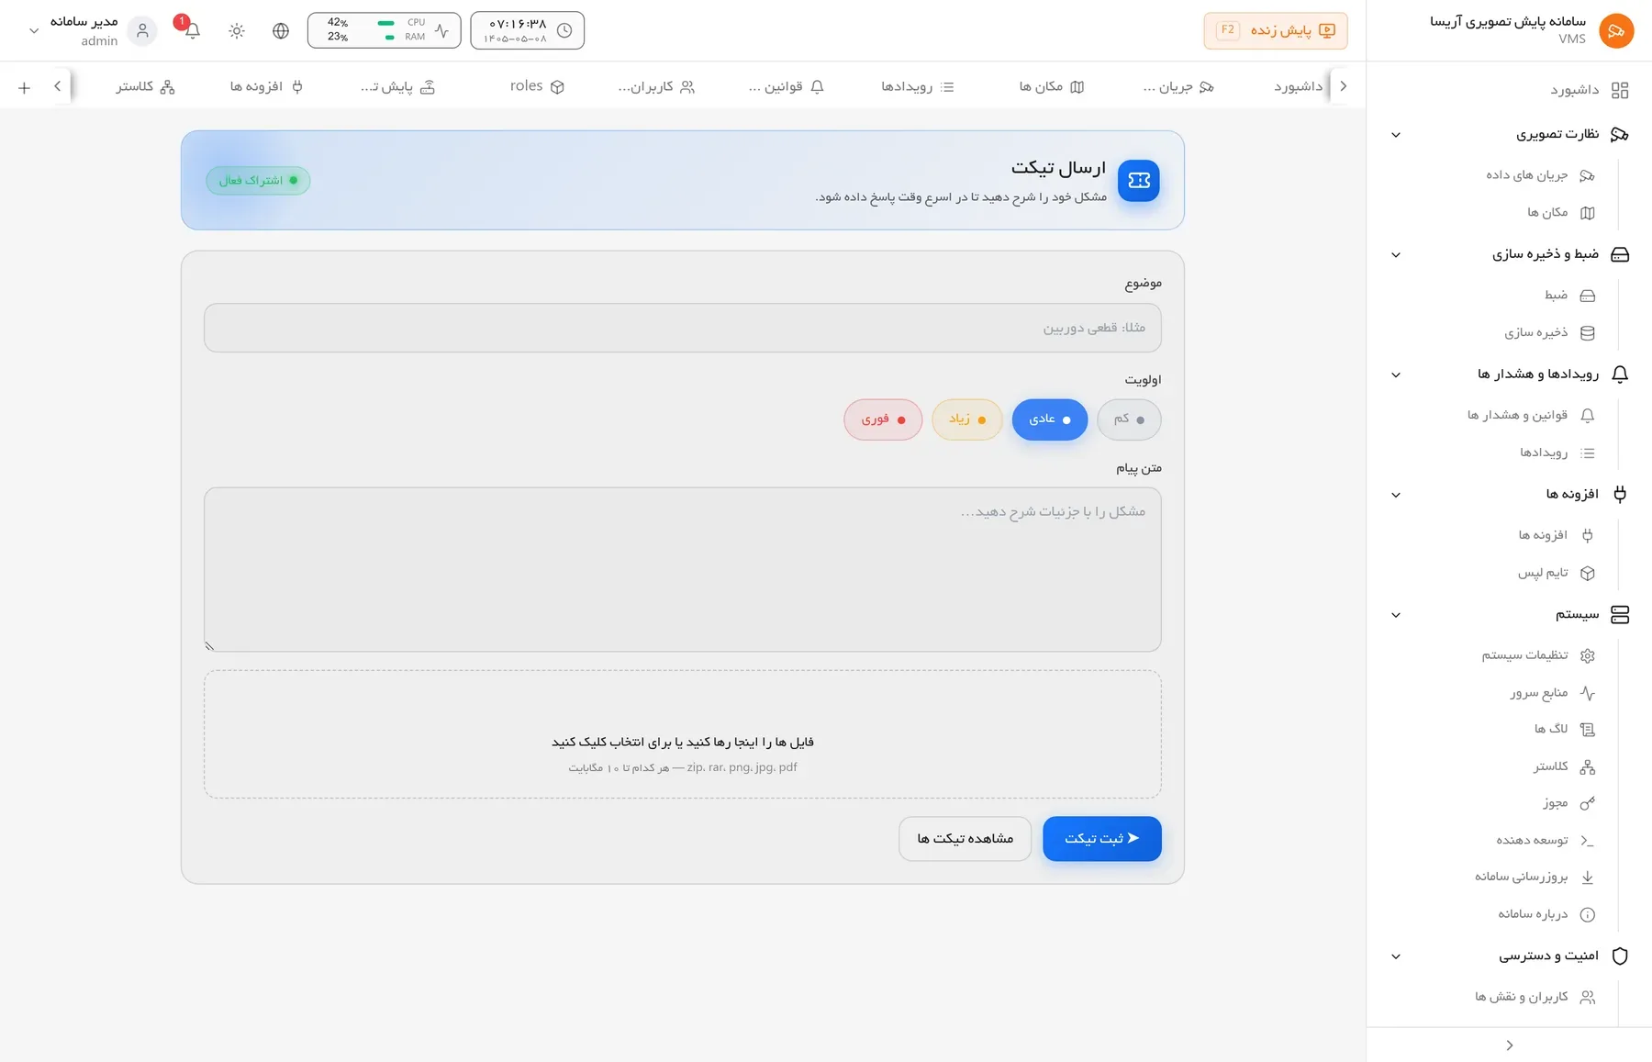Select کم priority option
Image resolution: width=1652 pixels, height=1062 pixels.
(x=1129, y=419)
